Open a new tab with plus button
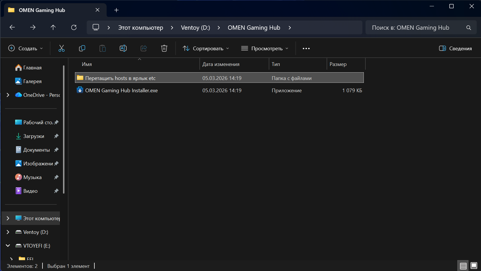Screen dimensions: 481x271 pyautogui.click(x=116, y=10)
